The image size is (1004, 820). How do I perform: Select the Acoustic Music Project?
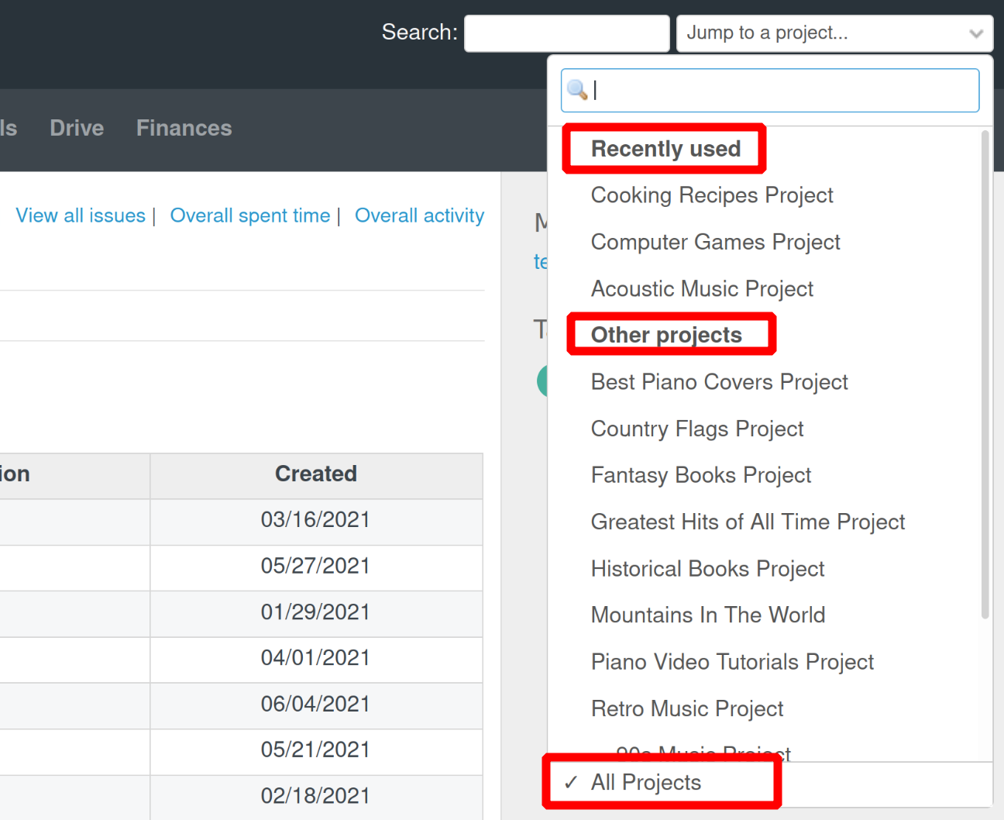point(702,288)
